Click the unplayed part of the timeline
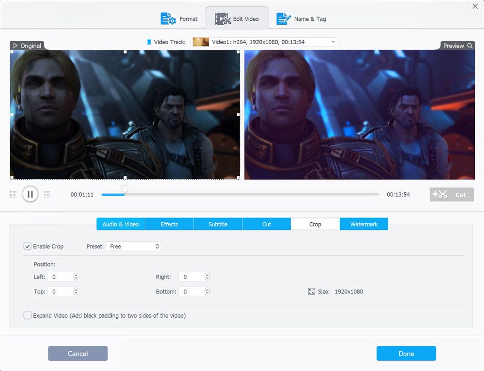Viewport: 484px width, 371px height. pos(252,195)
